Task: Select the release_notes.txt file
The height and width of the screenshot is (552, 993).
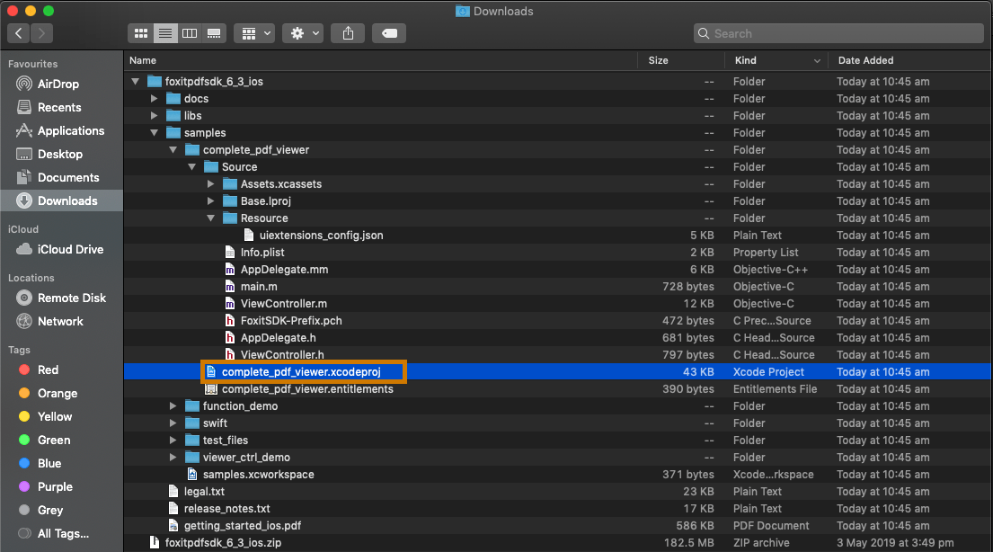Action: [557, 508]
